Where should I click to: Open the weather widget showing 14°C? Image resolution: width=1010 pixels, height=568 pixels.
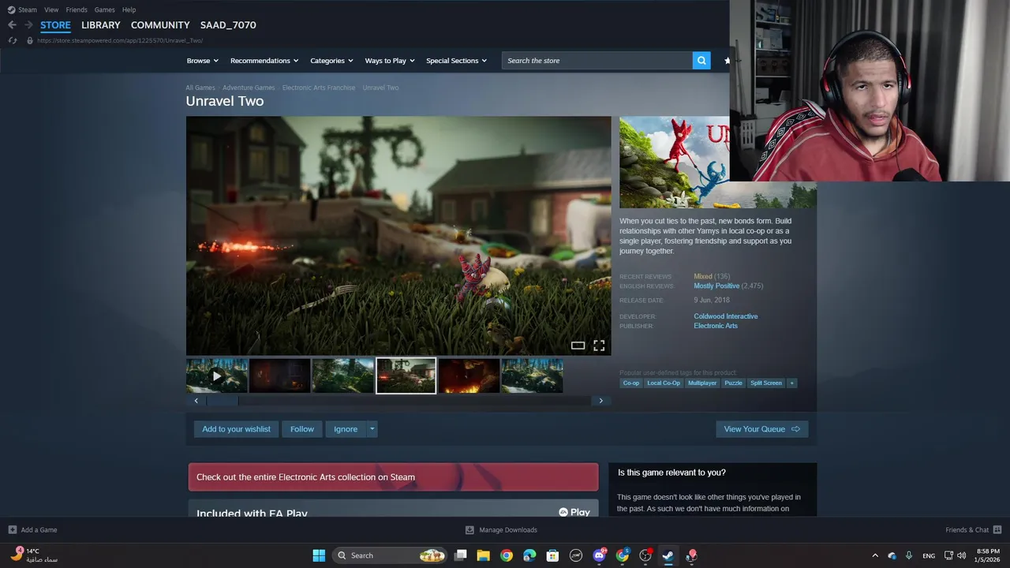(35, 555)
